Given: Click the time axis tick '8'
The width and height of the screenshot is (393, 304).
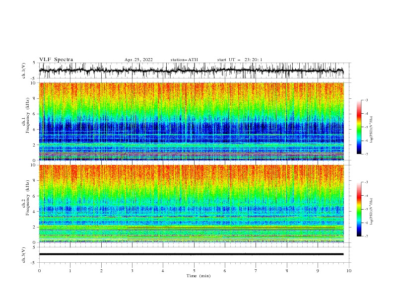Looking at the screenshot, I should coord(287,271).
